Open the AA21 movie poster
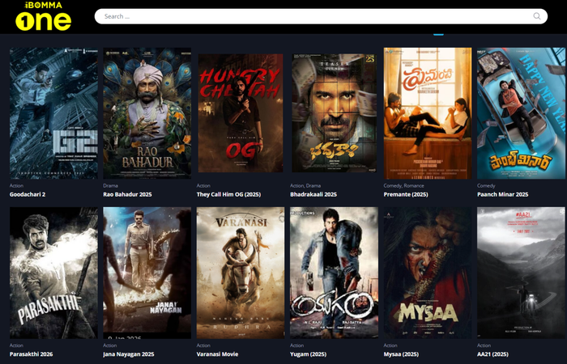This screenshot has height=364, width=567. click(521, 273)
